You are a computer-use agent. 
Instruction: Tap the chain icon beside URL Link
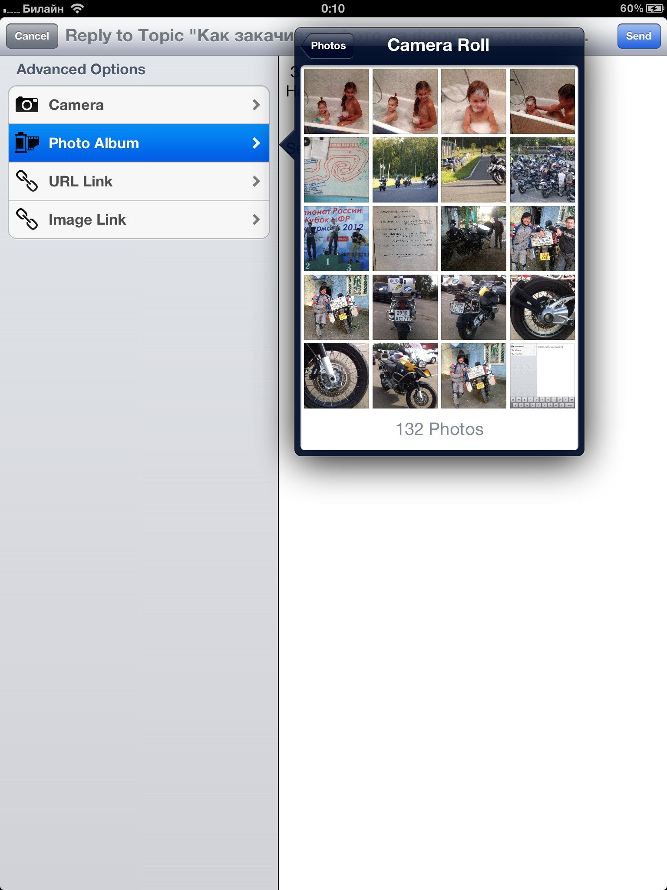26,181
